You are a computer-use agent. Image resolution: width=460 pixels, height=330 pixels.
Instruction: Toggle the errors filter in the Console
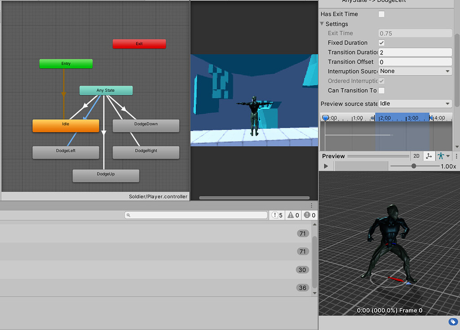309,215
